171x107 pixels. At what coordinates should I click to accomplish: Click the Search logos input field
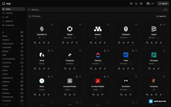coord(98,10)
